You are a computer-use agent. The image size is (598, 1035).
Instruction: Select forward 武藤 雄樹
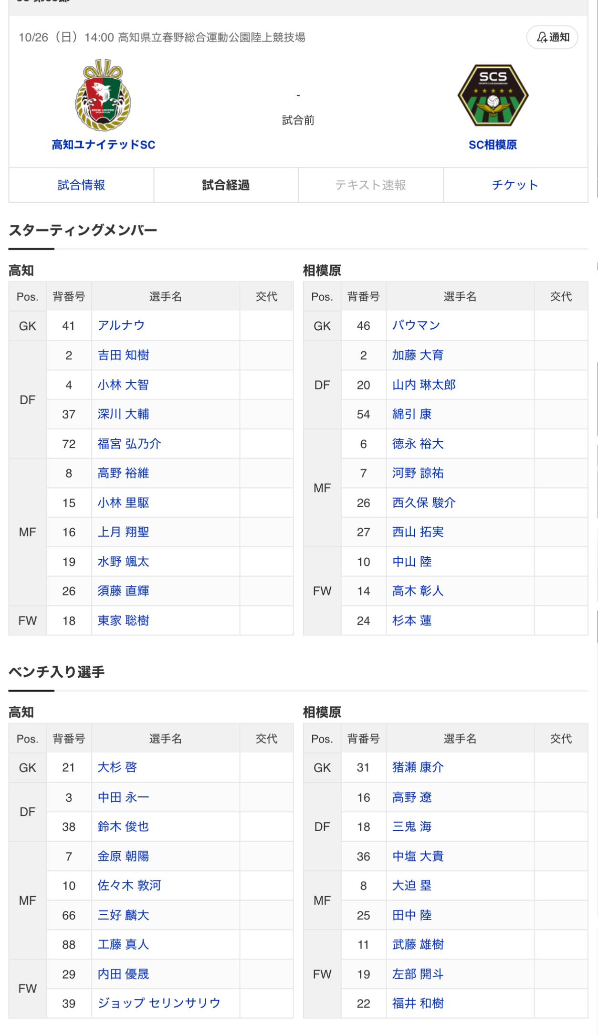pyautogui.click(x=418, y=944)
